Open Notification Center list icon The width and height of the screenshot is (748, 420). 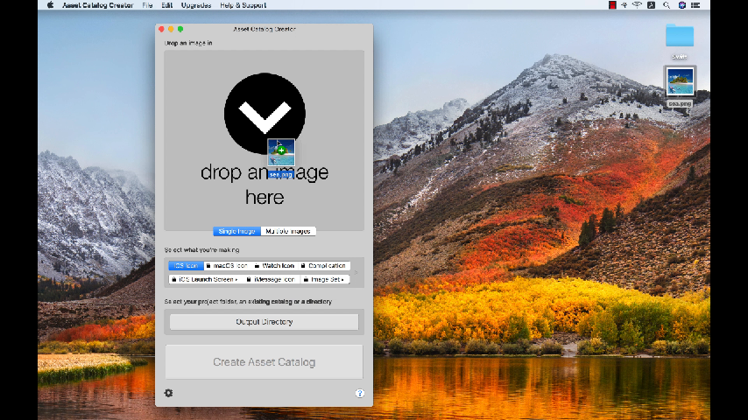coord(695,5)
